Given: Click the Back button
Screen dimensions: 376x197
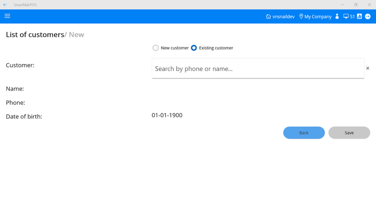Looking at the screenshot, I should (304, 133).
